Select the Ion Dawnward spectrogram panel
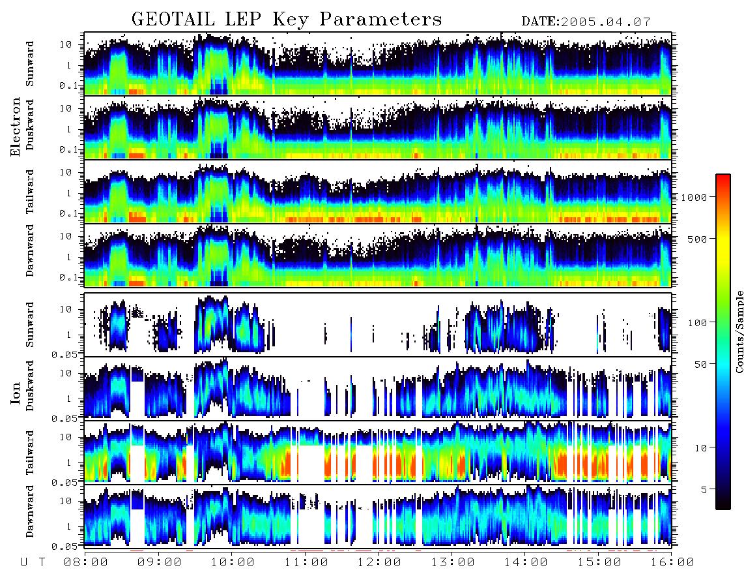The height and width of the screenshot is (574, 744). [x=378, y=517]
